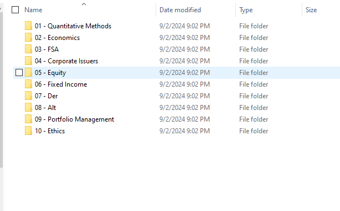Sort by the Size column header

[311, 10]
